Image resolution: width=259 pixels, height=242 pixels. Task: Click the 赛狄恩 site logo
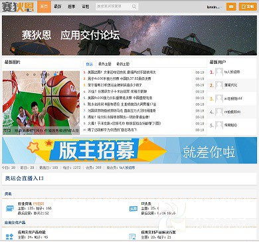[18, 7]
